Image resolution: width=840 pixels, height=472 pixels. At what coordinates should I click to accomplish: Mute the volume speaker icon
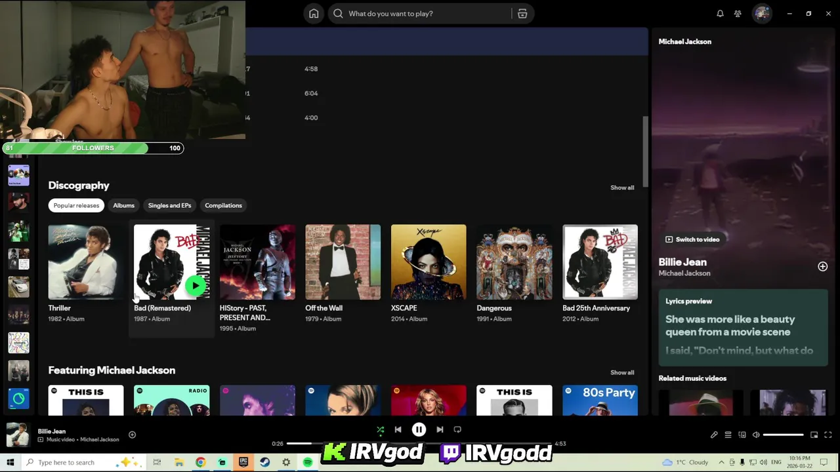[x=756, y=435]
